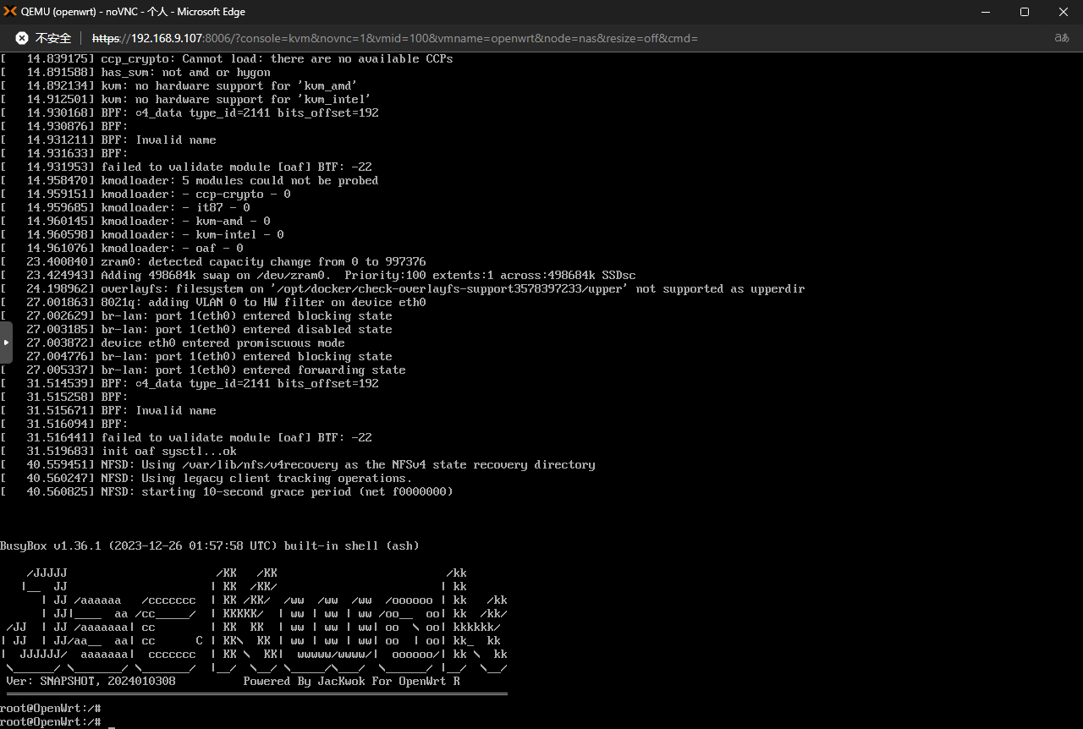Click the 'kmodloader: - oaf - 0' line

click(122, 249)
